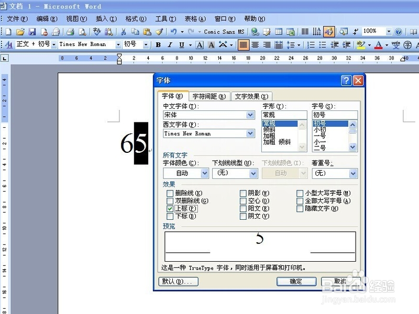Apply bold formatting

click(x=158, y=44)
